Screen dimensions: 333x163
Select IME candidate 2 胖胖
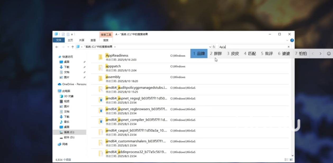216,53
